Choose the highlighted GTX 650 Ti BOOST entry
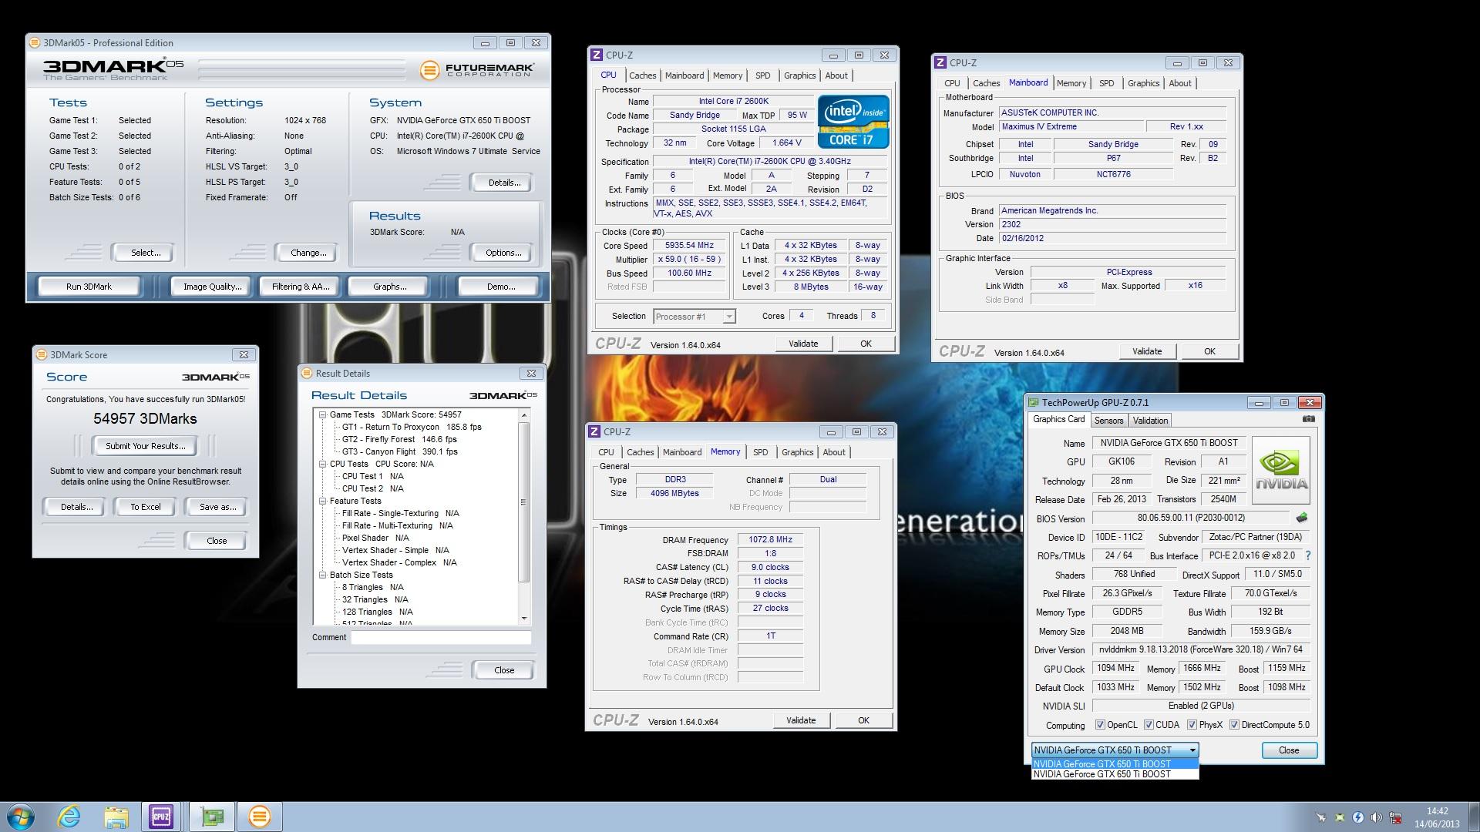 1115,764
